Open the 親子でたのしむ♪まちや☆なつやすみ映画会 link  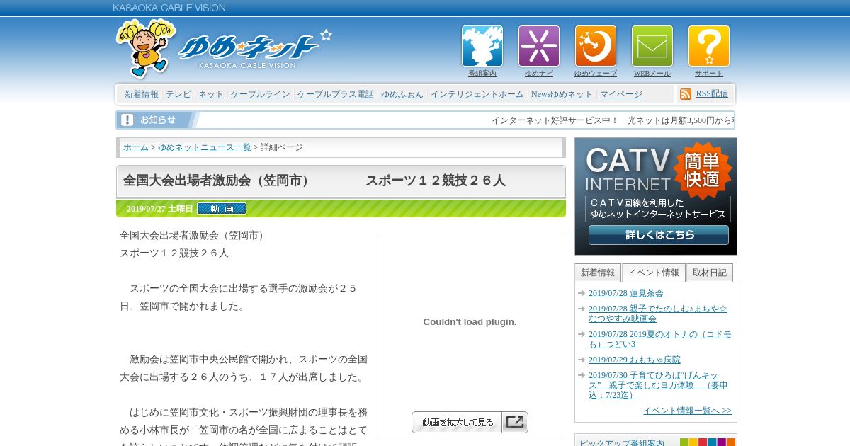658,314
